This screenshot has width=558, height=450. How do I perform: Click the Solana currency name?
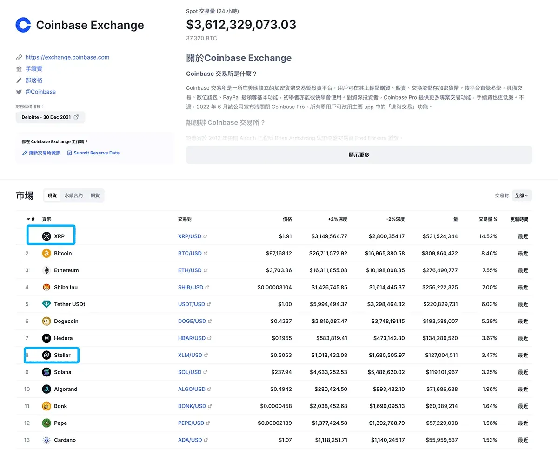pyautogui.click(x=63, y=372)
